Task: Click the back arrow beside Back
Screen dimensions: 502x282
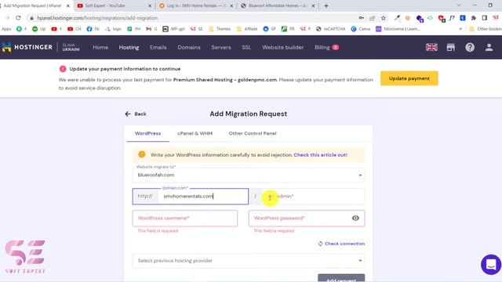Action: coord(128,114)
